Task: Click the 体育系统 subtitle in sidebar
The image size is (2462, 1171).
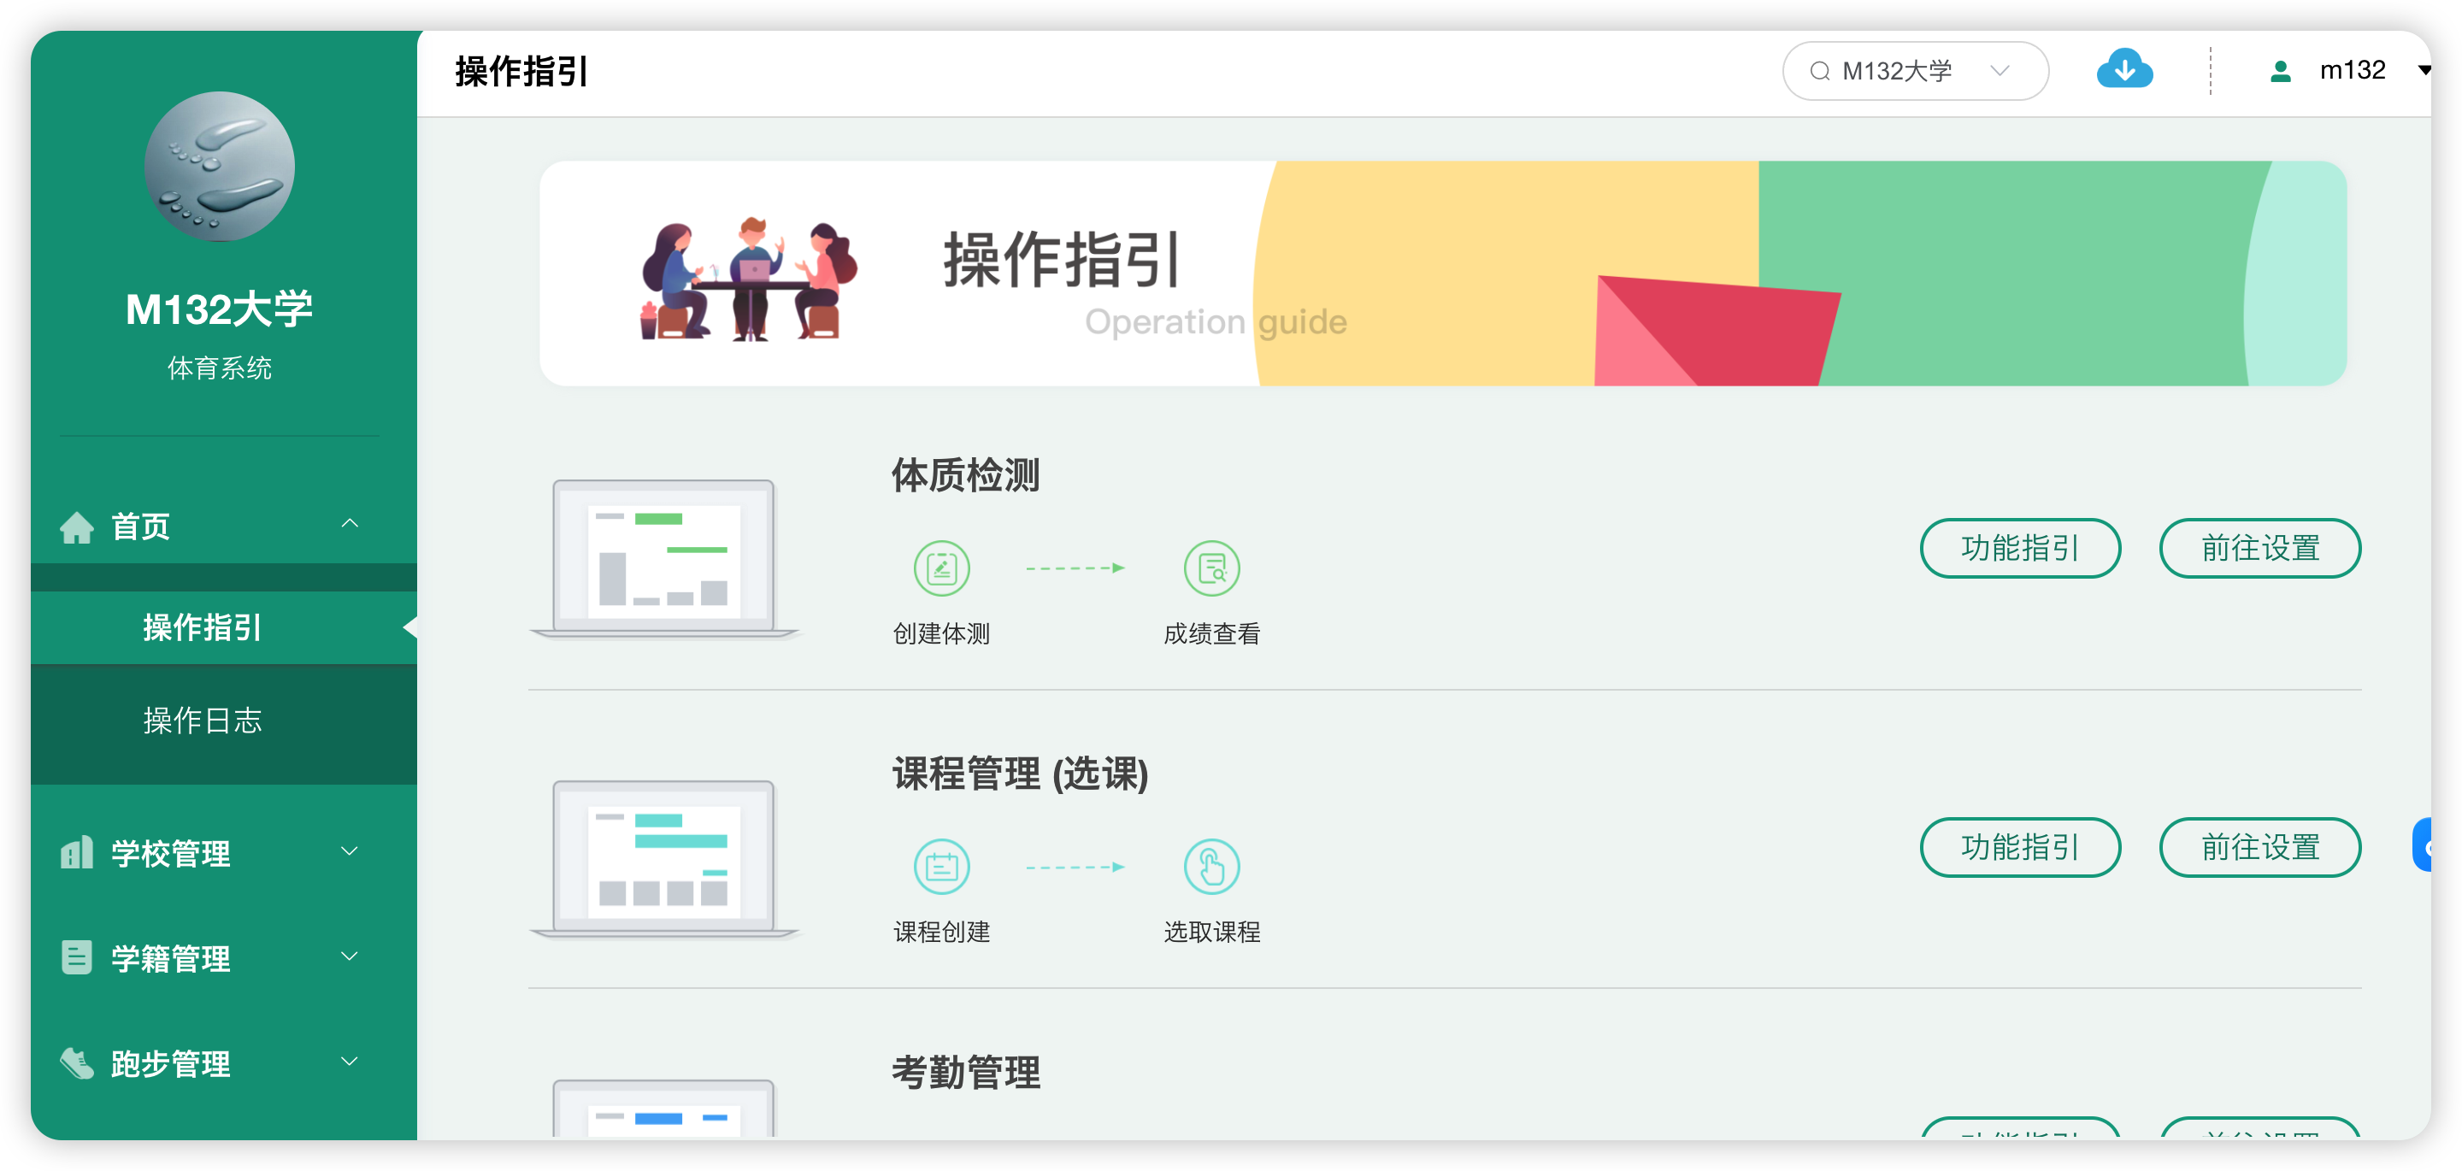Action: [x=219, y=367]
